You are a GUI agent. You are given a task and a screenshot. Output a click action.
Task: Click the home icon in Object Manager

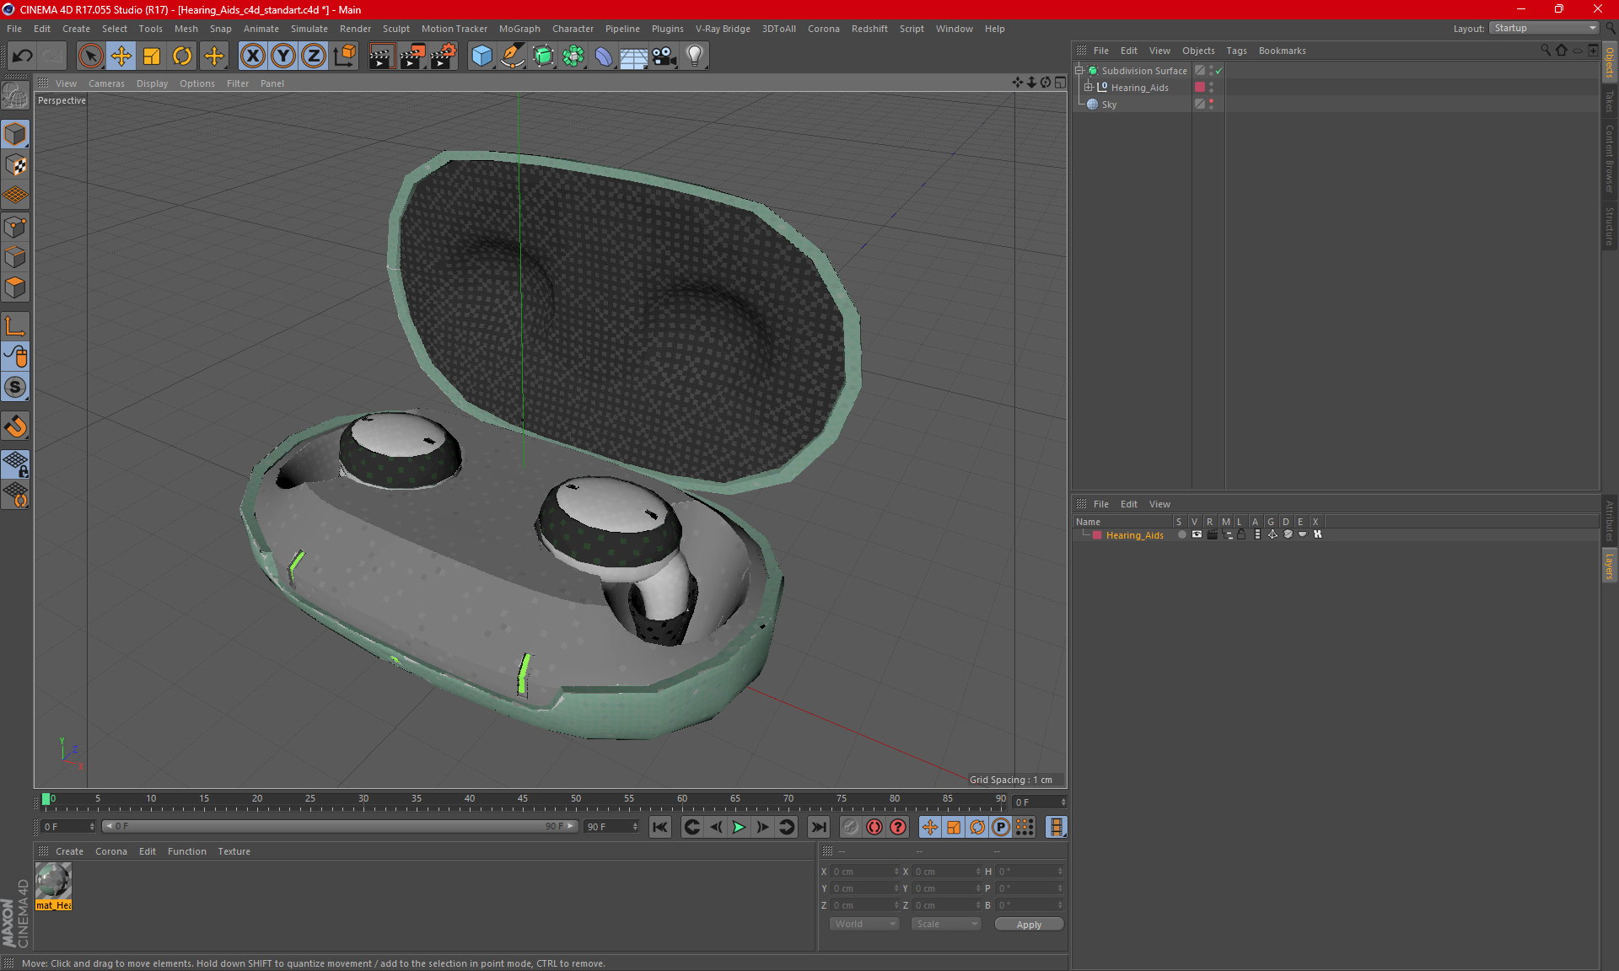click(x=1562, y=51)
